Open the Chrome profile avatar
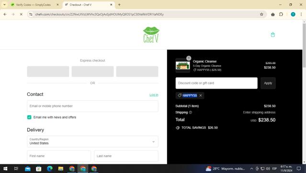The height and width of the screenshot is (173, 306). pos(293,14)
